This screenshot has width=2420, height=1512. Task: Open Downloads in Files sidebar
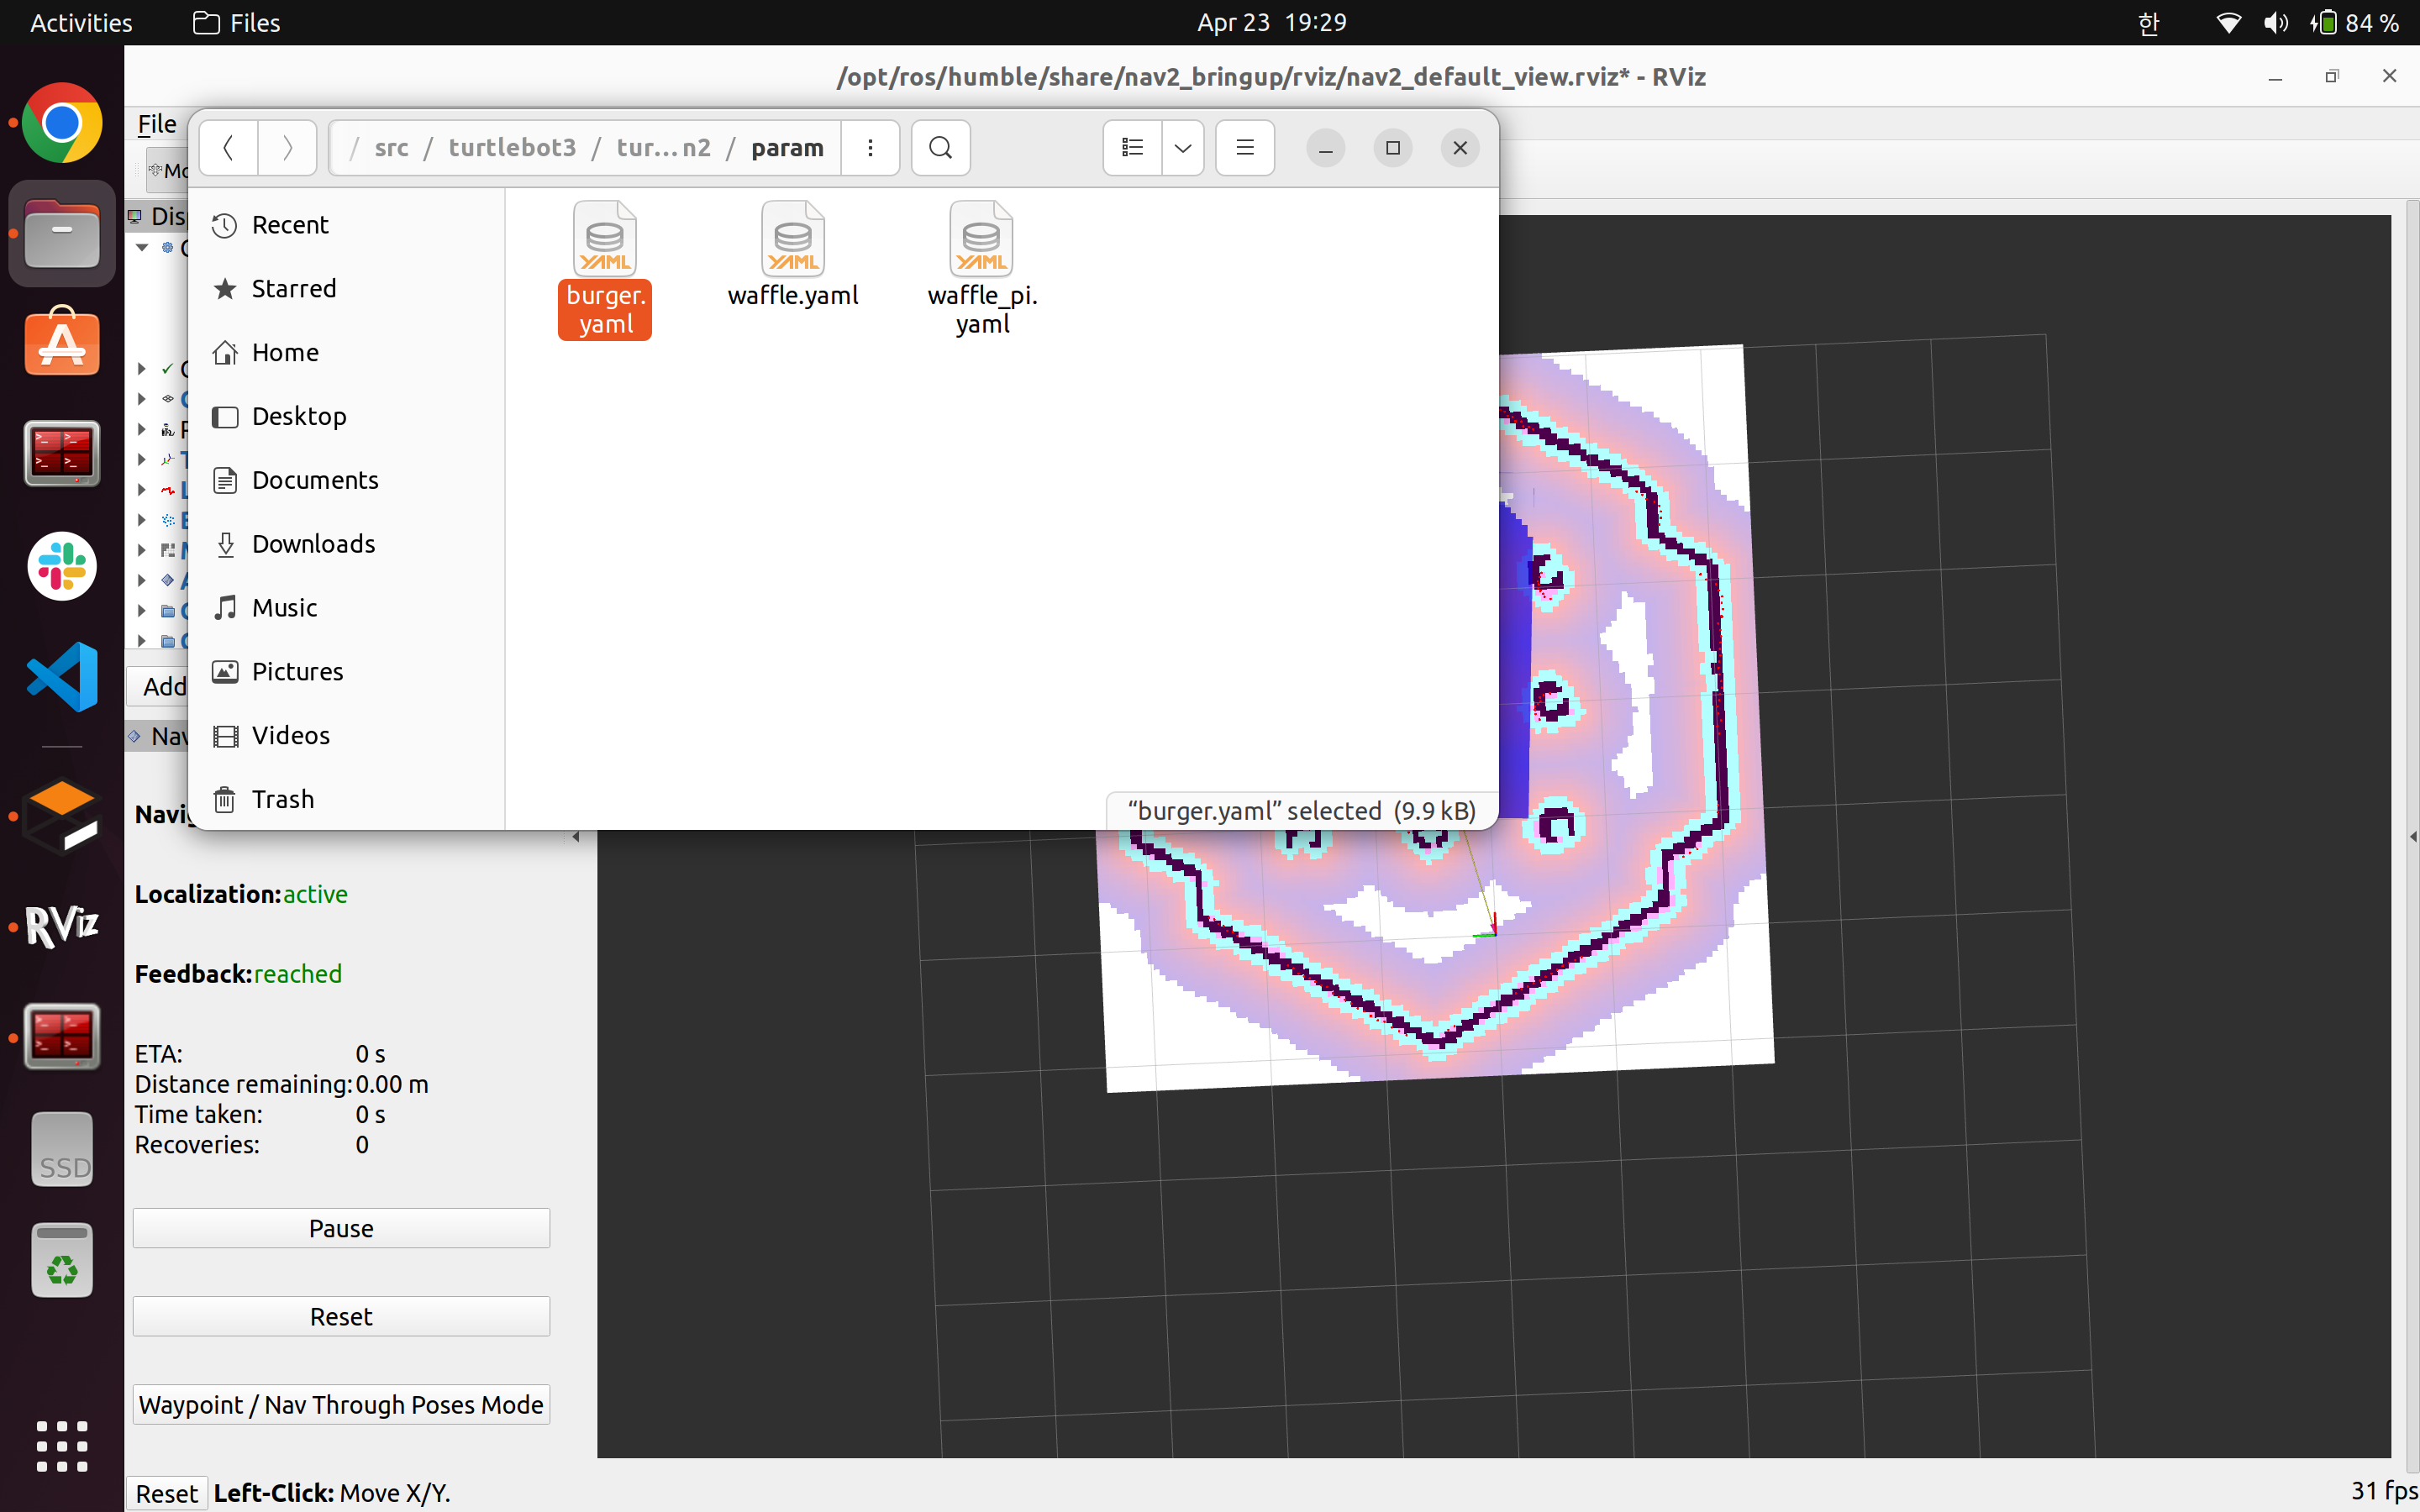tap(313, 544)
